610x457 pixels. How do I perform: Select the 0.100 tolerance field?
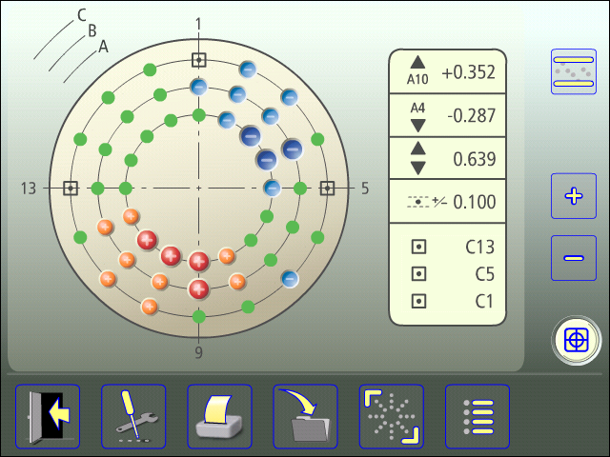pyautogui.click(x=455, y=202)
